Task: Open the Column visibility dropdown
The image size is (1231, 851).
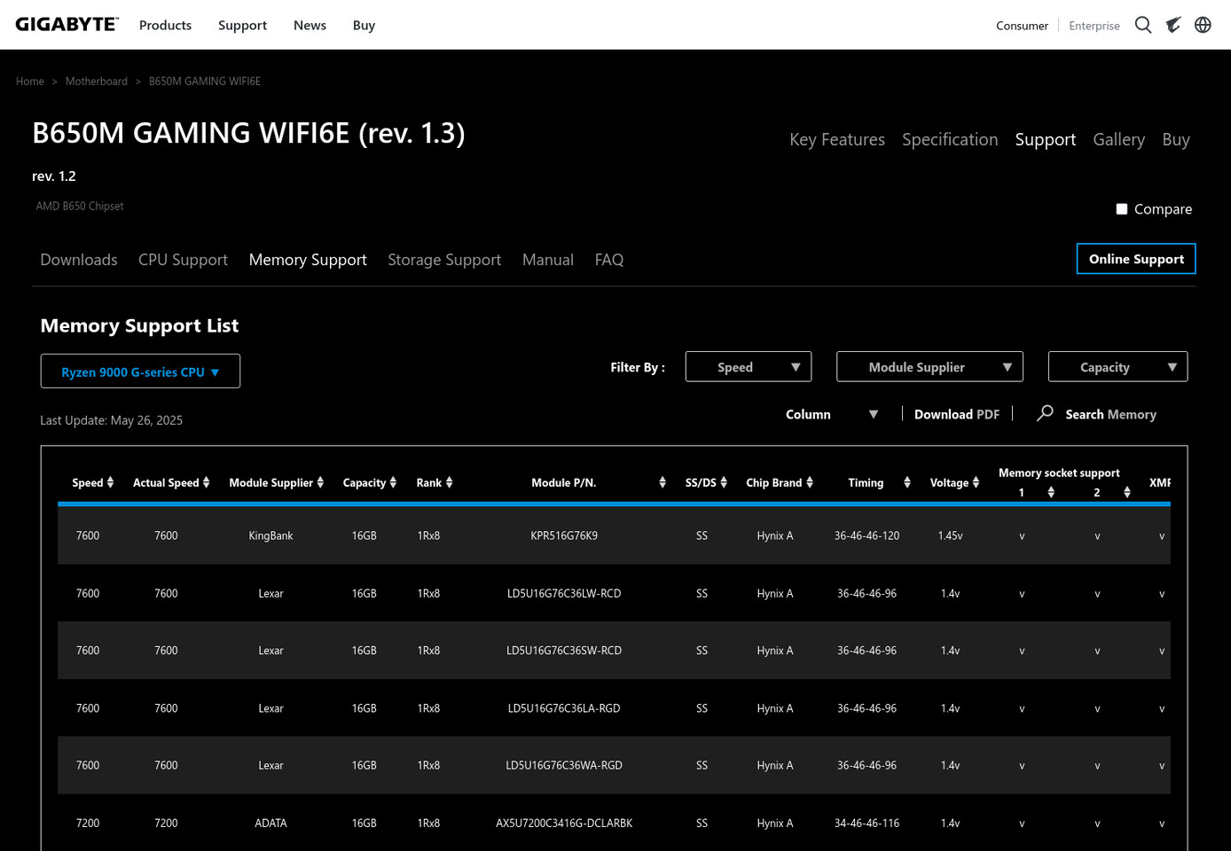Action: (x=832, y=414)
